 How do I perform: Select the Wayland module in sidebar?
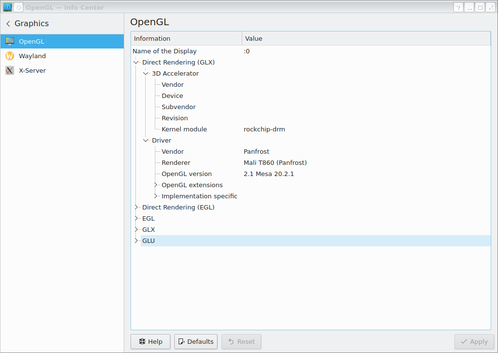[32, 56]
